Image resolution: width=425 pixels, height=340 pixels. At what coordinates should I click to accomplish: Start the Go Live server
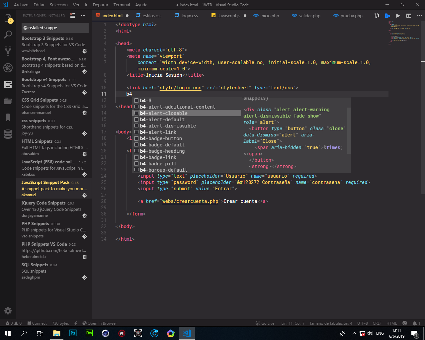pyautogui.click(x=265, y=323)
